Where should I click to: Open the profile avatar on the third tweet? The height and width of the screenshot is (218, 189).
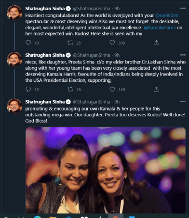click(x=14, y=106)
